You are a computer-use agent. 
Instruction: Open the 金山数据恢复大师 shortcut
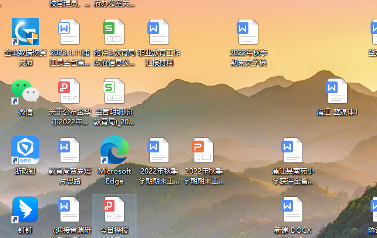25,33
